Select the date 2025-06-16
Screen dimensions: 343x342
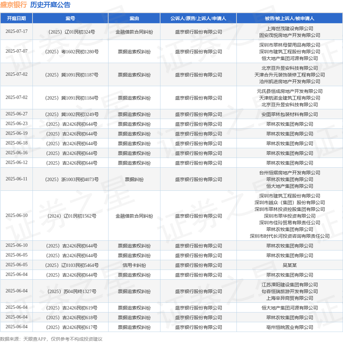16,153
